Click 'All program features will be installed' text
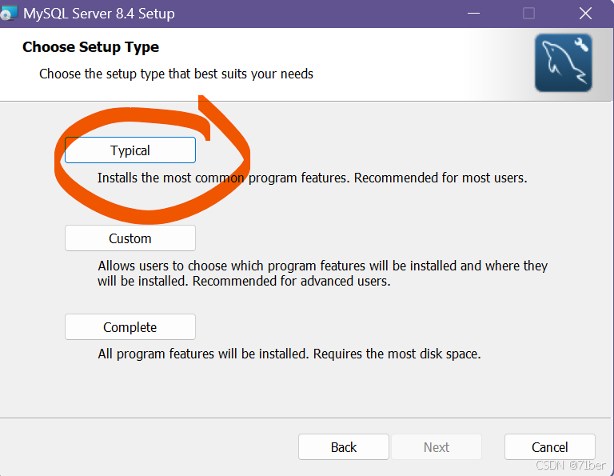The height and width of the screenshot is (476, 614). [x=289, y=354]
